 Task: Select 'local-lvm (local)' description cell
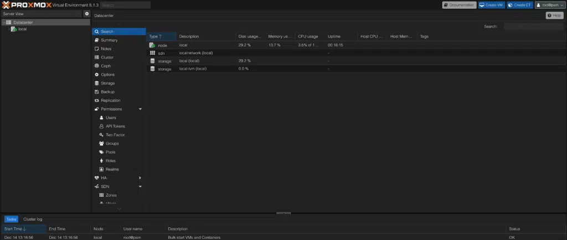point(193,69)
